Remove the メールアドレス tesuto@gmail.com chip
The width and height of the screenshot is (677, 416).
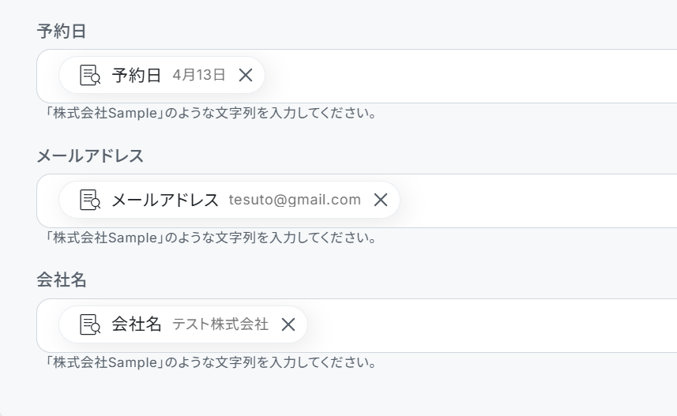tap(381, 200)
